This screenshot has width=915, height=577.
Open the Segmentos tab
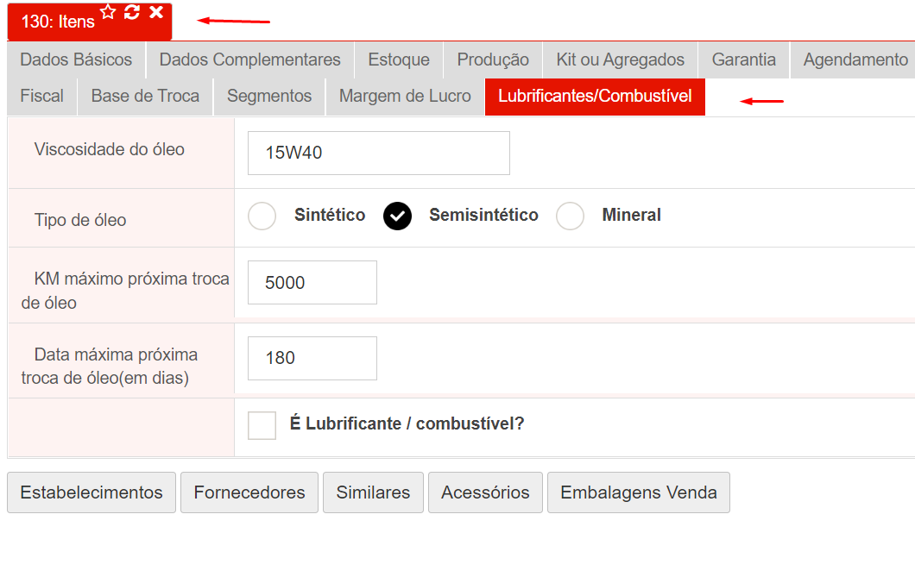(269, 97)
